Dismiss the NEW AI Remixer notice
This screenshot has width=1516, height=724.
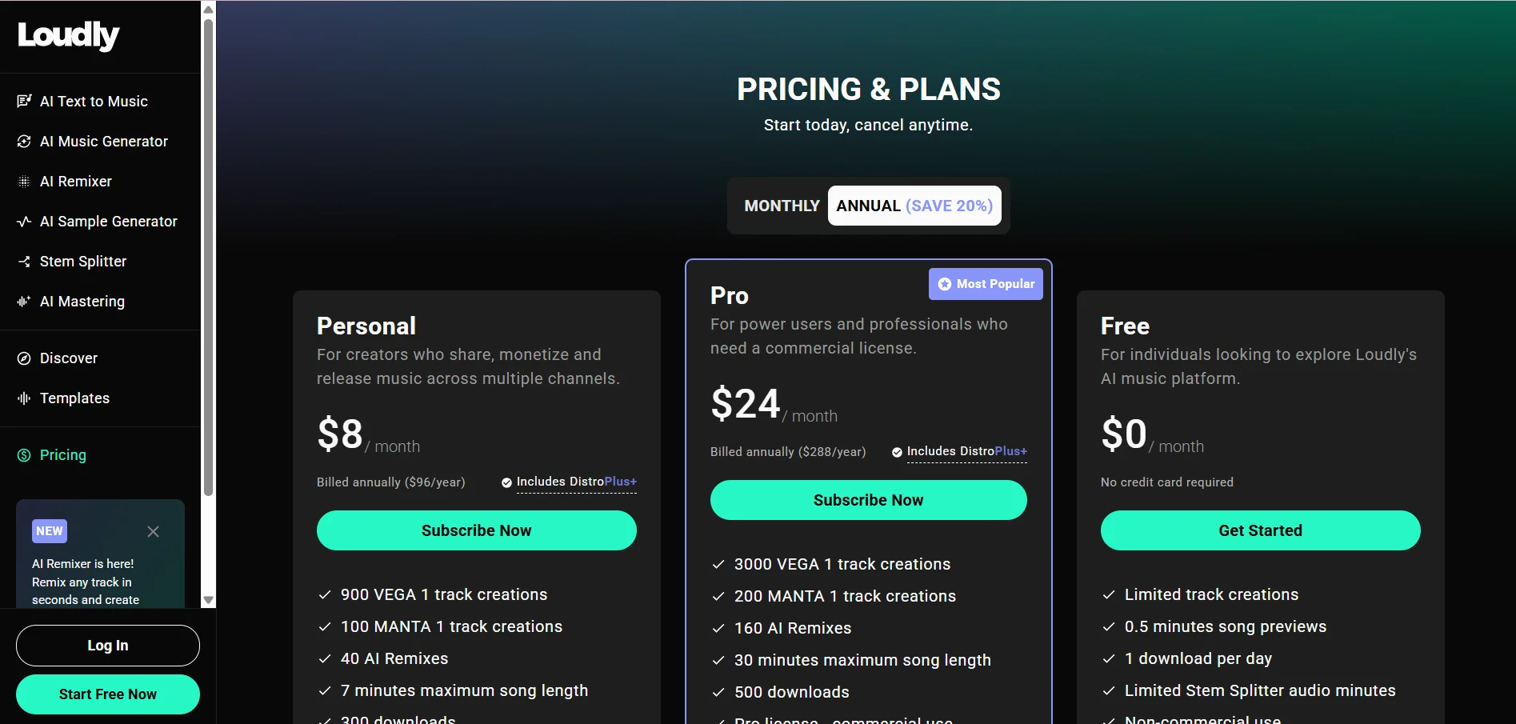[x=154, y=531]
